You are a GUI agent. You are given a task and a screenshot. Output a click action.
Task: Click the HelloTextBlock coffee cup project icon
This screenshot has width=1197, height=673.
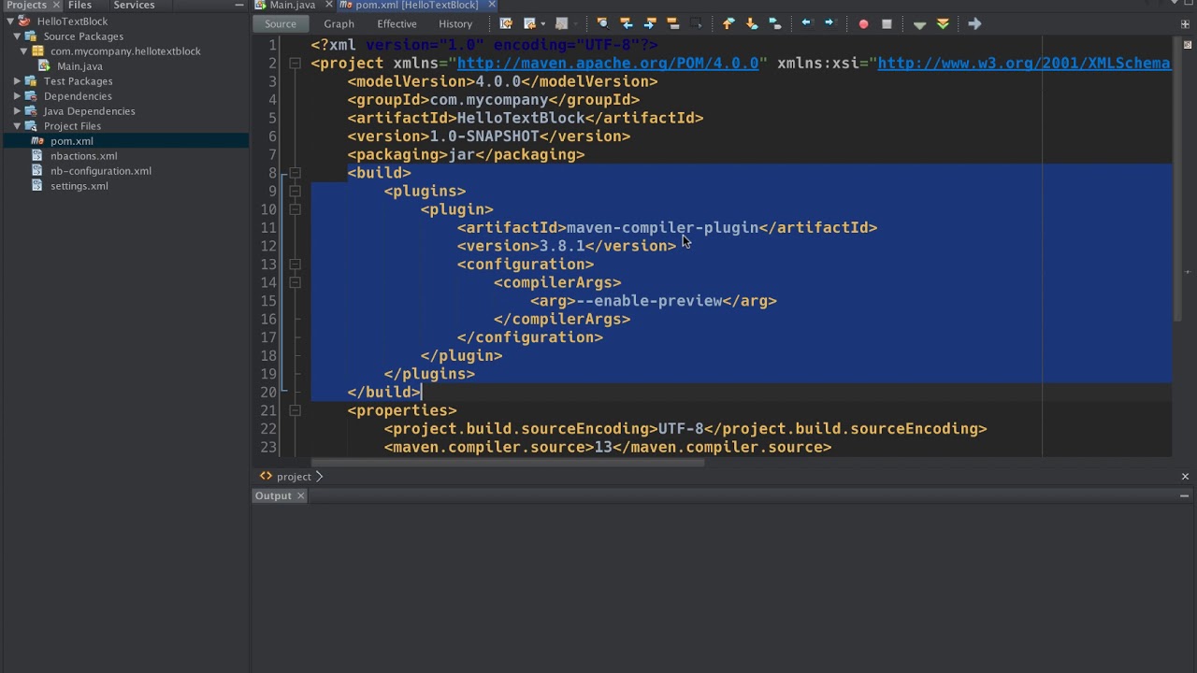coord(24,21)
